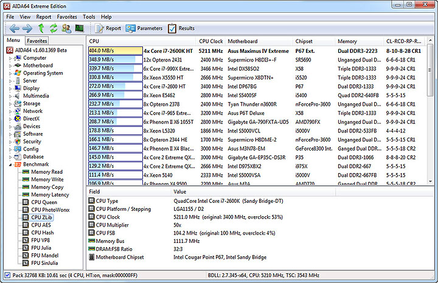438x283 pixels.
Task: Select the Benchmark folder icon
Action: tap(18, 164)
